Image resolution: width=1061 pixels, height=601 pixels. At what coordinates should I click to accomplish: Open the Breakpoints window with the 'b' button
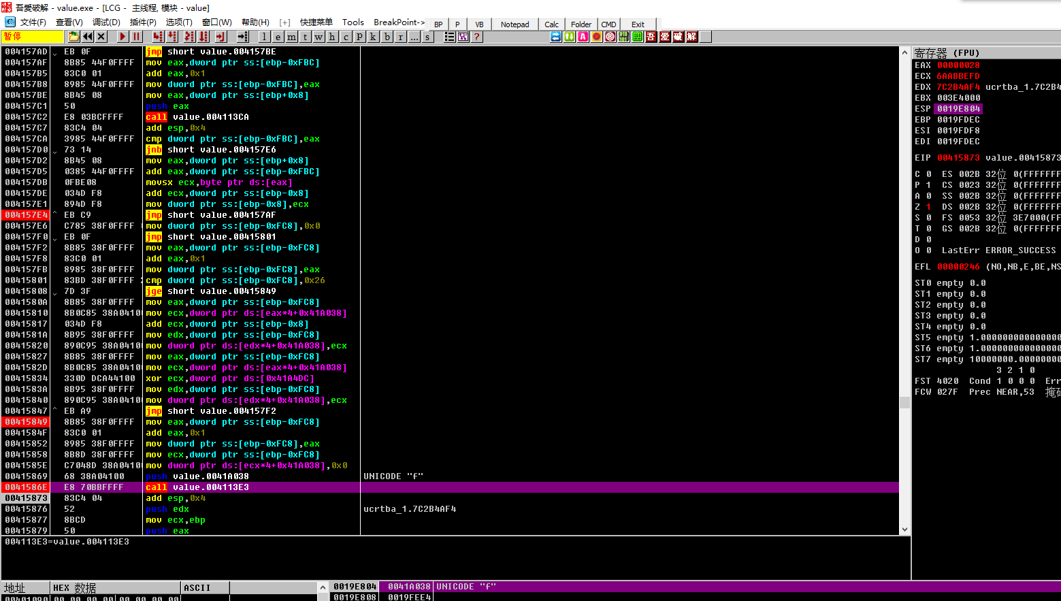387,37
